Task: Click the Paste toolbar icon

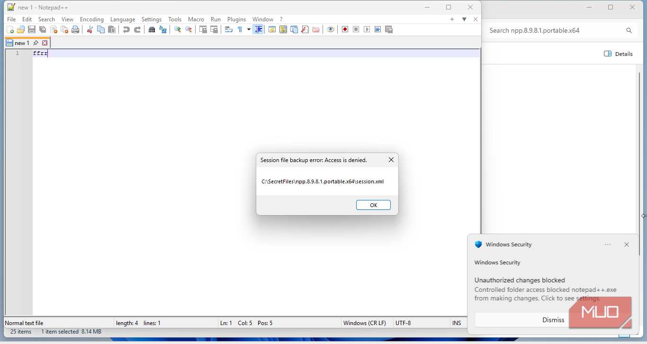Action: click(112, 29)
